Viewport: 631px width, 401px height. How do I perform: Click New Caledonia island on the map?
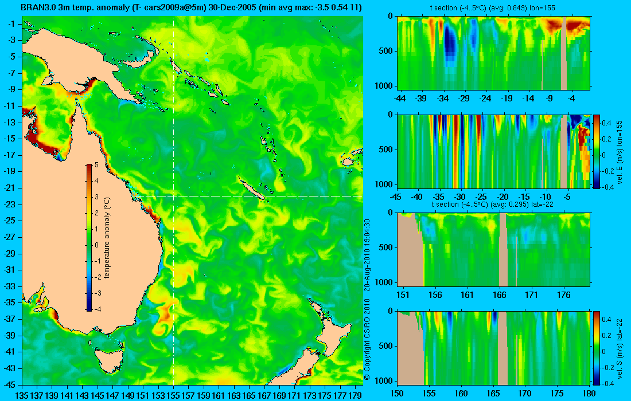coord(251,187)
